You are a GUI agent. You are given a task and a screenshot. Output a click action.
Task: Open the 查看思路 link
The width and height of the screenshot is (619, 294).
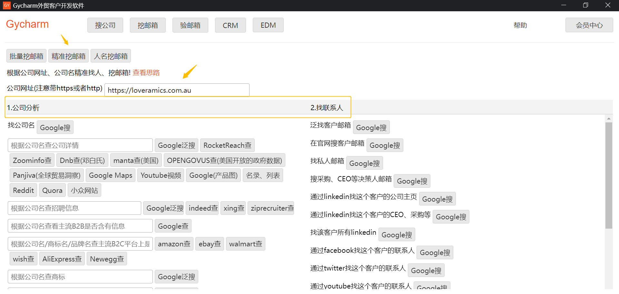point(146,73)
